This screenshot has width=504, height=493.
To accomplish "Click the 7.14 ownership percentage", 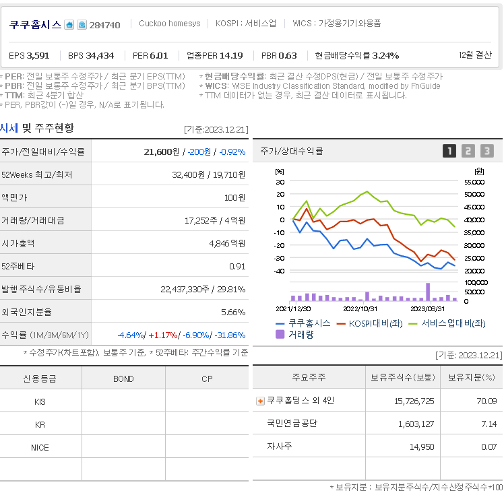I will coord(489,424).
